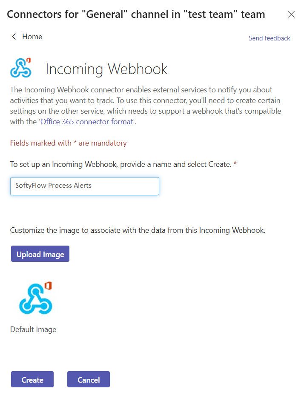Open the Send feedback link
Screen dimensions: 304x395
269,38
